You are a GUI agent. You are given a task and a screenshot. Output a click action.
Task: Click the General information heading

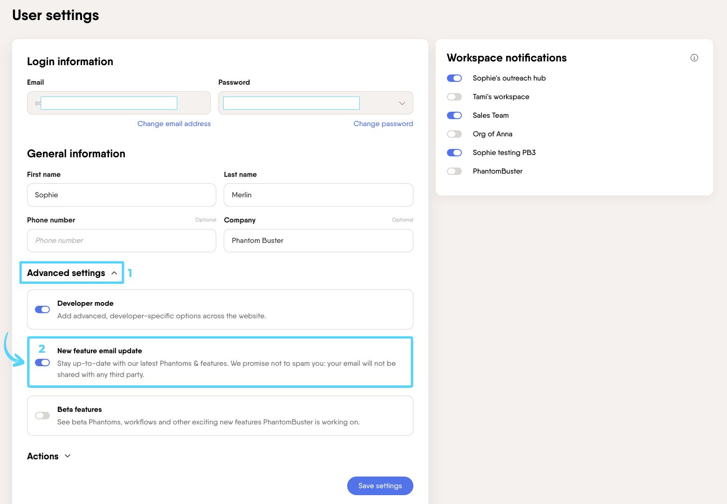click(76, 154)
